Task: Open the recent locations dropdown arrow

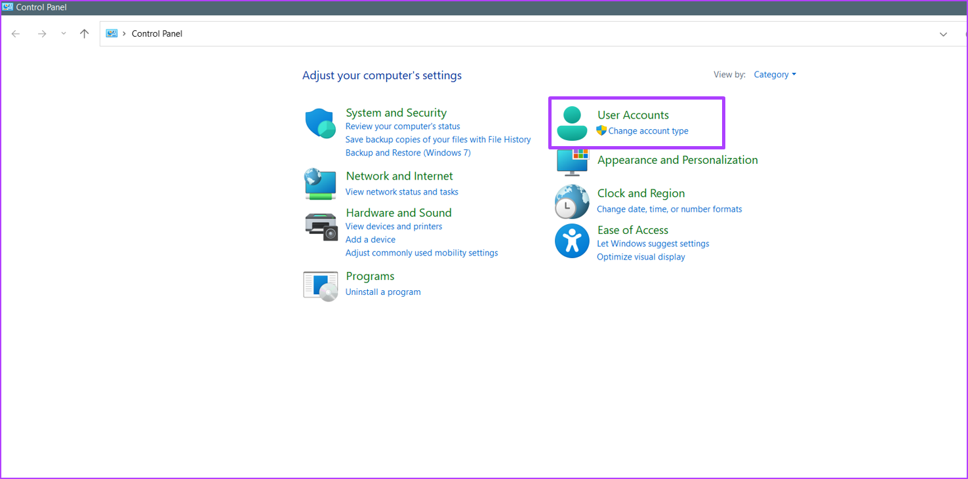Action: tap(64, 34)
